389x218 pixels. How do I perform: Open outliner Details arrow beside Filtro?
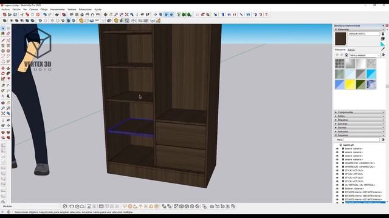click(383, 140)
